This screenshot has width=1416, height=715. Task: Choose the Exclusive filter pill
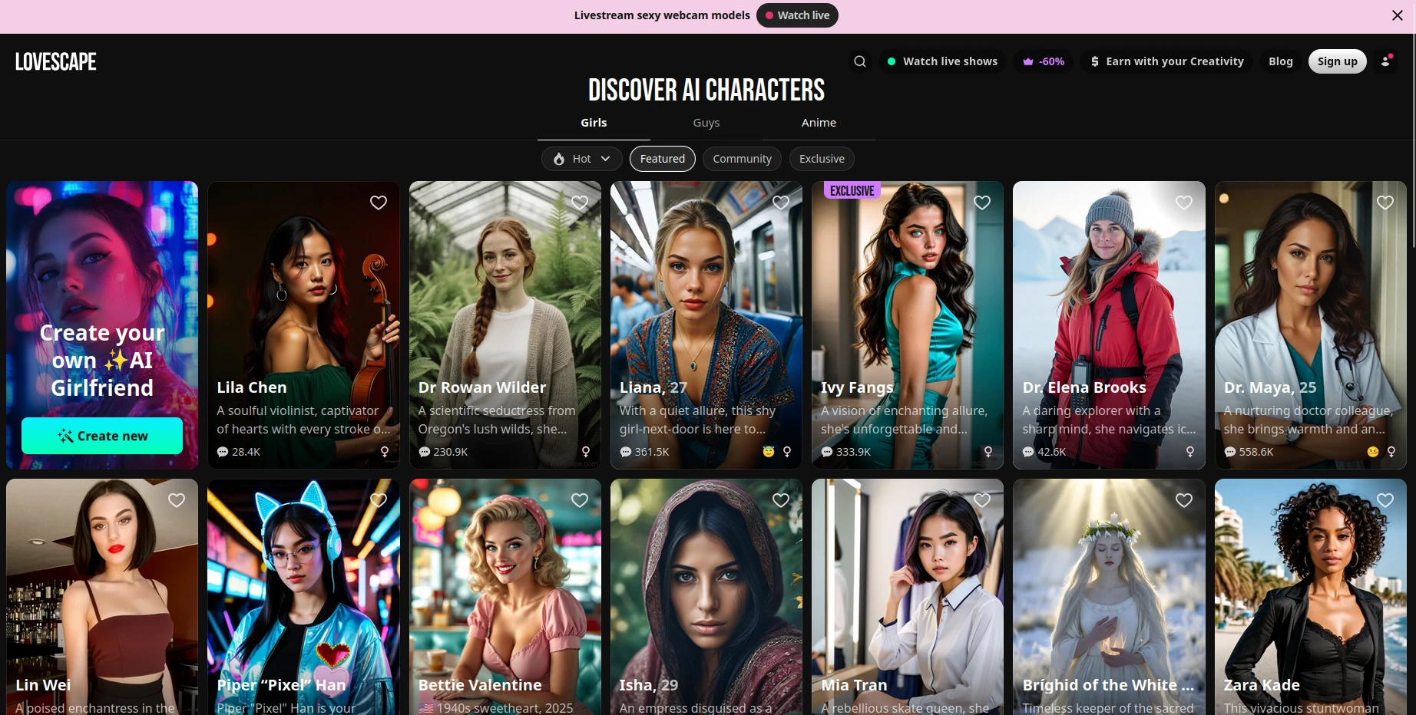point(822,159)
